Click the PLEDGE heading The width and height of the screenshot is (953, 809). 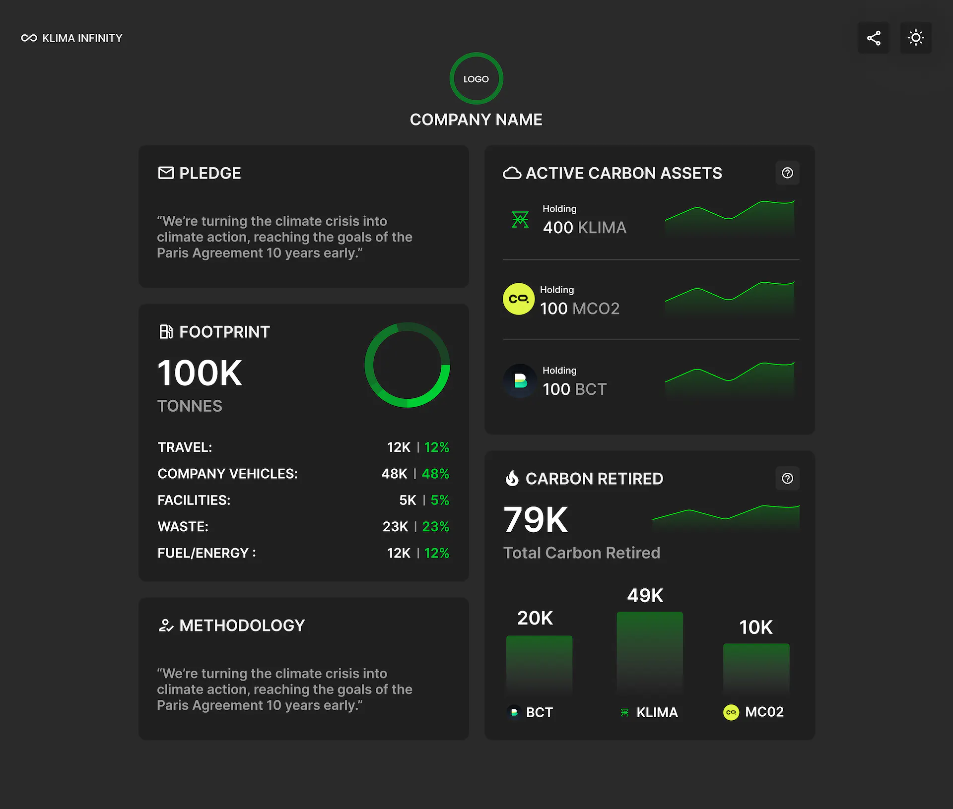(210, 173)
